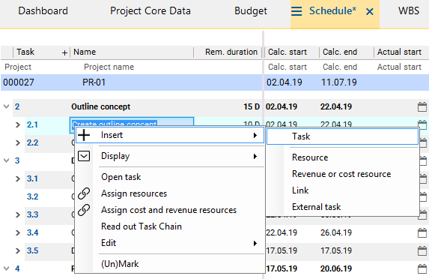Image resolution: width=429 pixels, height=279 pixels.
Task: Insert Revenue or cost resource
Action: click(341, 174)
